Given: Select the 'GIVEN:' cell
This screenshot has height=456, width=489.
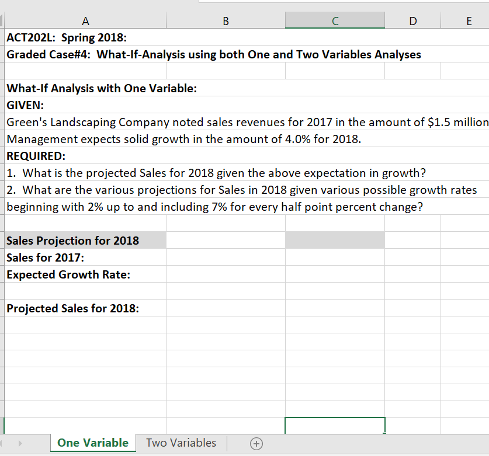Looking at the screenshot, I should tap(85, 105).
